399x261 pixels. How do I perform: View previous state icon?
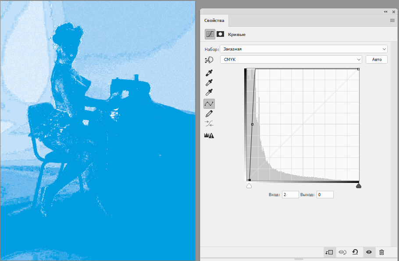point(342,252)
